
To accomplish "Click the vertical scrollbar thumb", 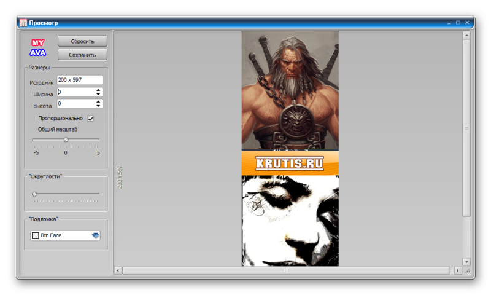I will (466, 128).
